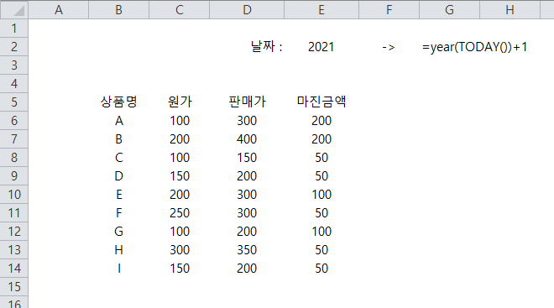
Task: Click product name cell 'F' in row 11
Action: pos(118,212)
